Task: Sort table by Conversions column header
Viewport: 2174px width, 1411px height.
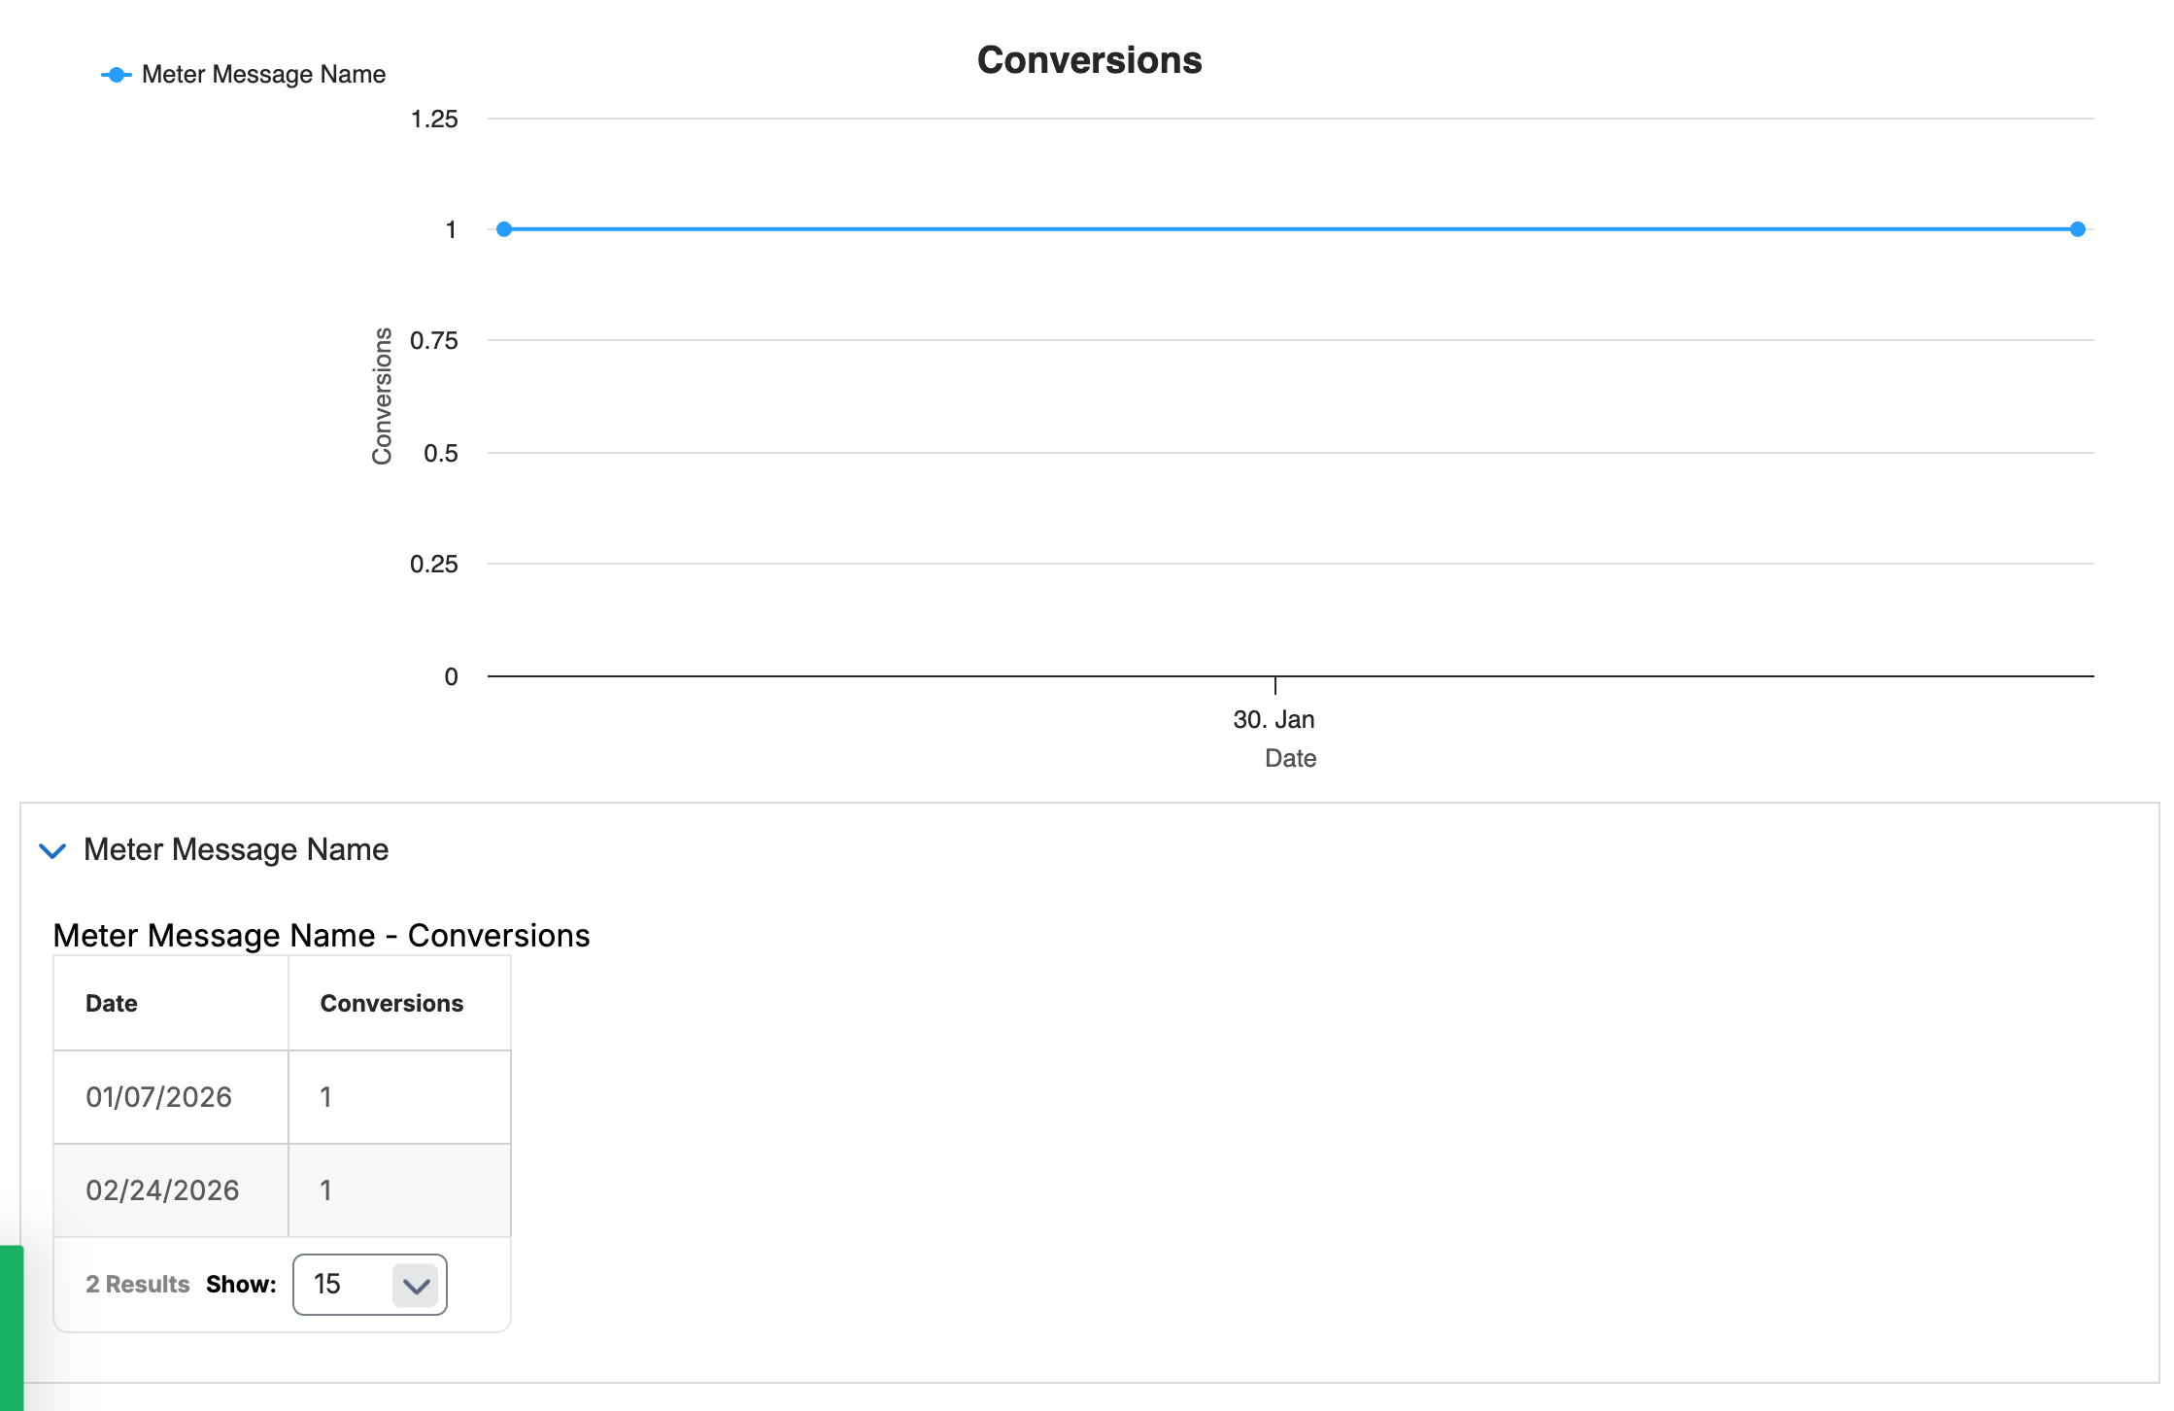Action: (x=391, y=1004)
